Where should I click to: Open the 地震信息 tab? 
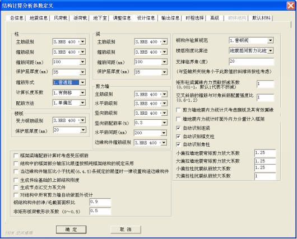point(39,18)
